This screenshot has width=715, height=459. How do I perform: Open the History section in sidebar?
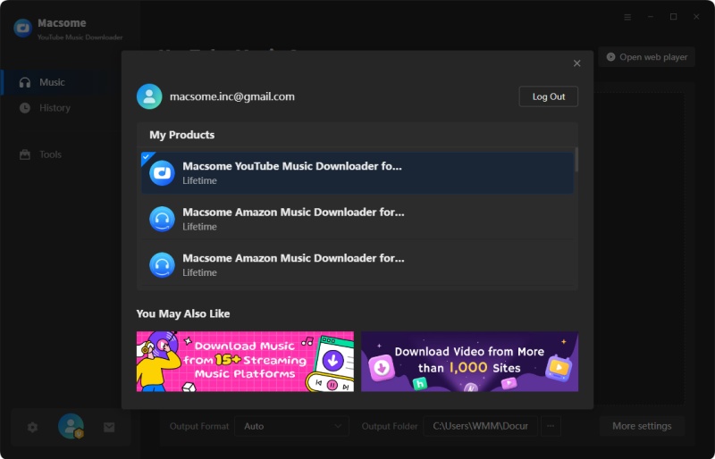point(55,108)
